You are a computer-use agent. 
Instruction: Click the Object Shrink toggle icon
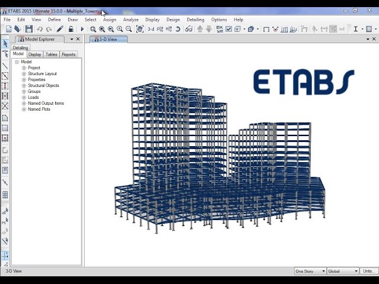point(220,29)
